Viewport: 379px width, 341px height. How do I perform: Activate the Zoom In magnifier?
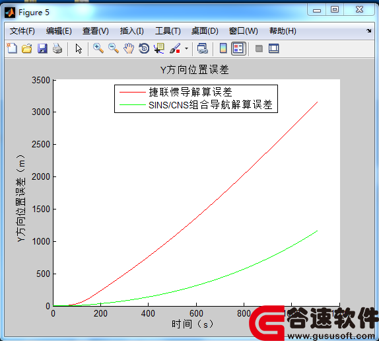[x=98, y=49]
